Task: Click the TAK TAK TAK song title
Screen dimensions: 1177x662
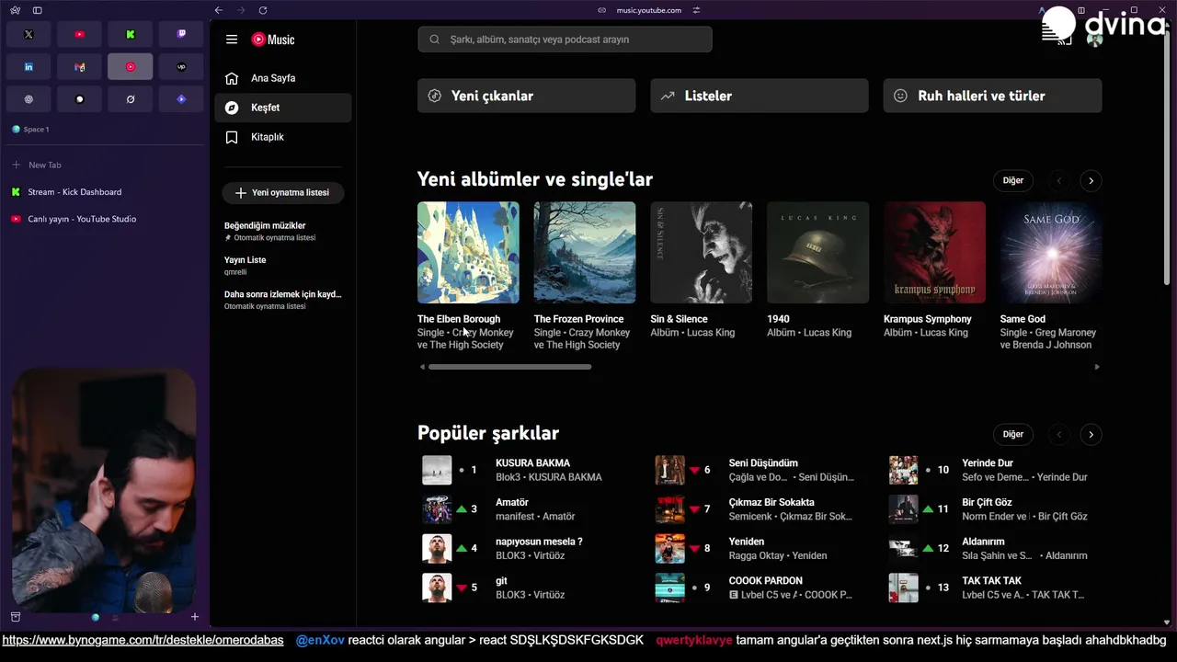Action: (992, 581)
